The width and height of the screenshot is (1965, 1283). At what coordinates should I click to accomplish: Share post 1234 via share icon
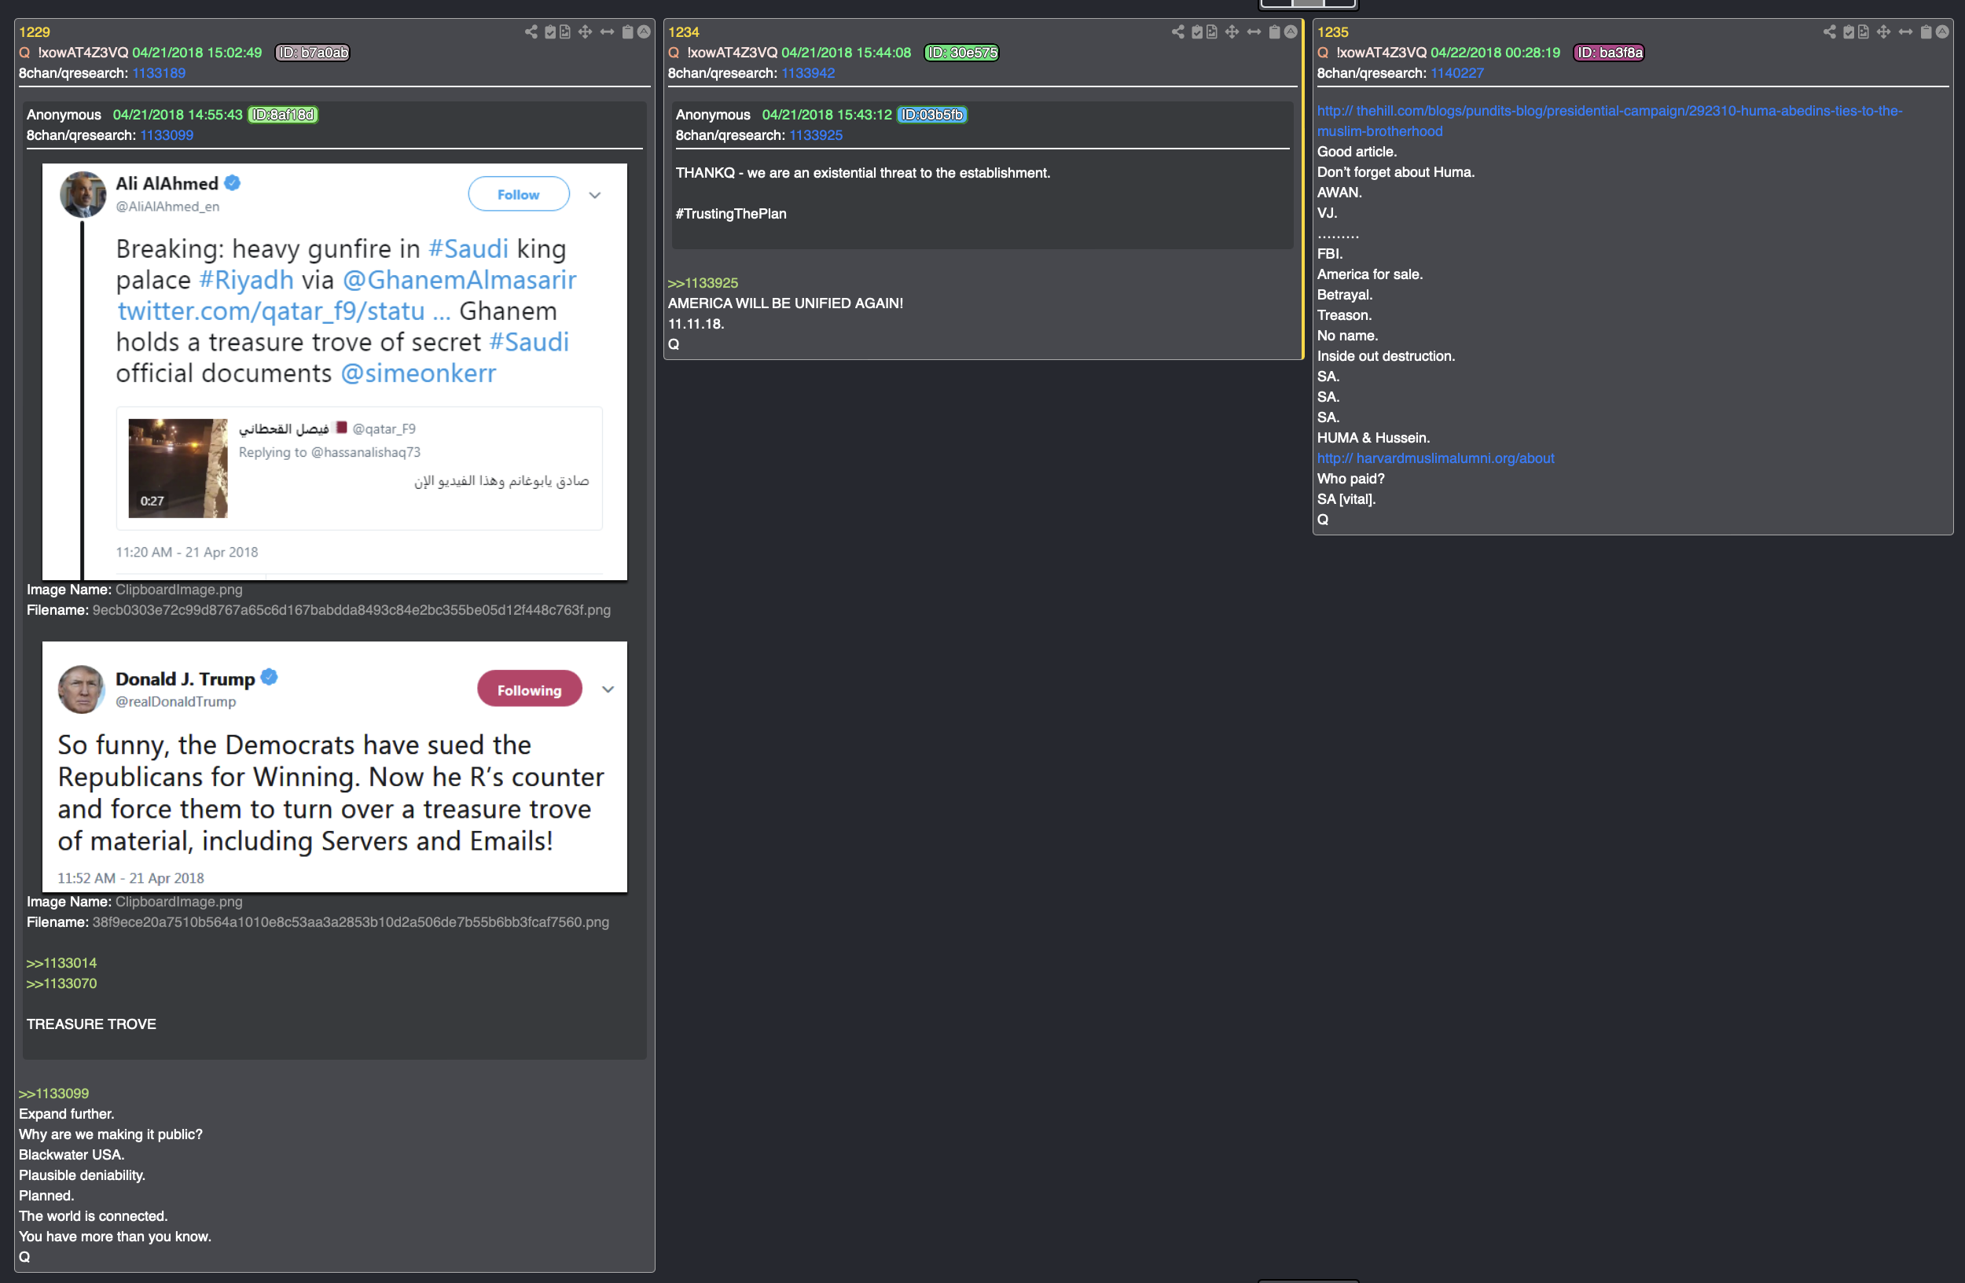tap(1178, 31)
